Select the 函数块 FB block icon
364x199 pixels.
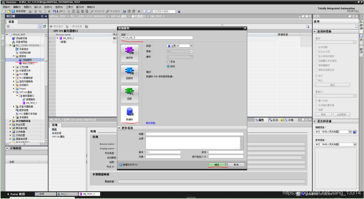(x=130, y=74)
